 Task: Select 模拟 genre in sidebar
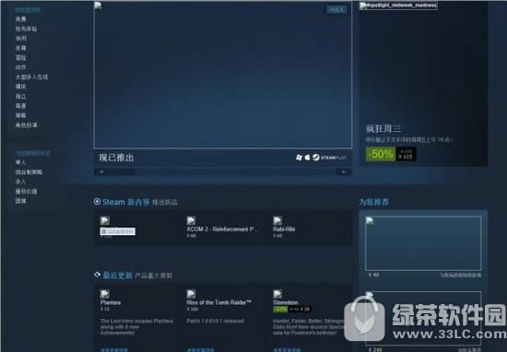tap(20, 87)
